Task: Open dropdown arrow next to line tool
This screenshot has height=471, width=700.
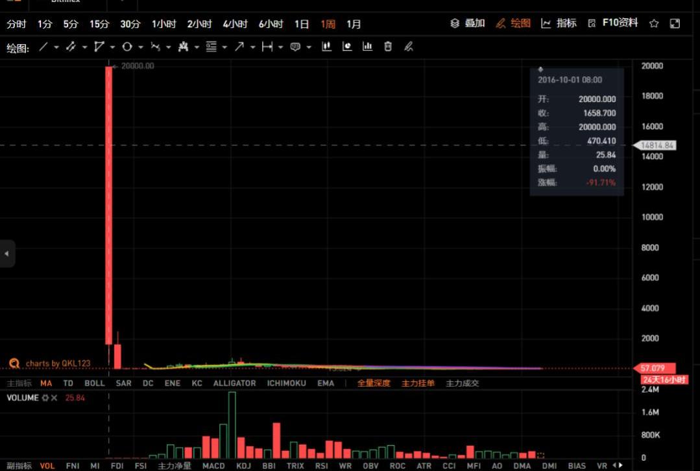Action: 56,47
